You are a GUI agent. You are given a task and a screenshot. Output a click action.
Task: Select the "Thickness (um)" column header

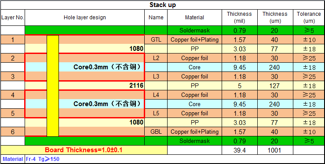pyautogui.click(x=275, y=18)
